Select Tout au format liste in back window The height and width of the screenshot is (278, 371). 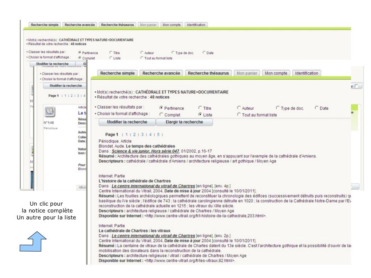click(142, 58)
